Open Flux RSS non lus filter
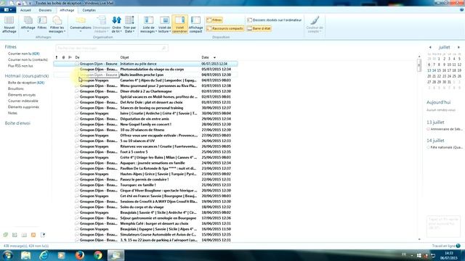 [x=20, y=66]
